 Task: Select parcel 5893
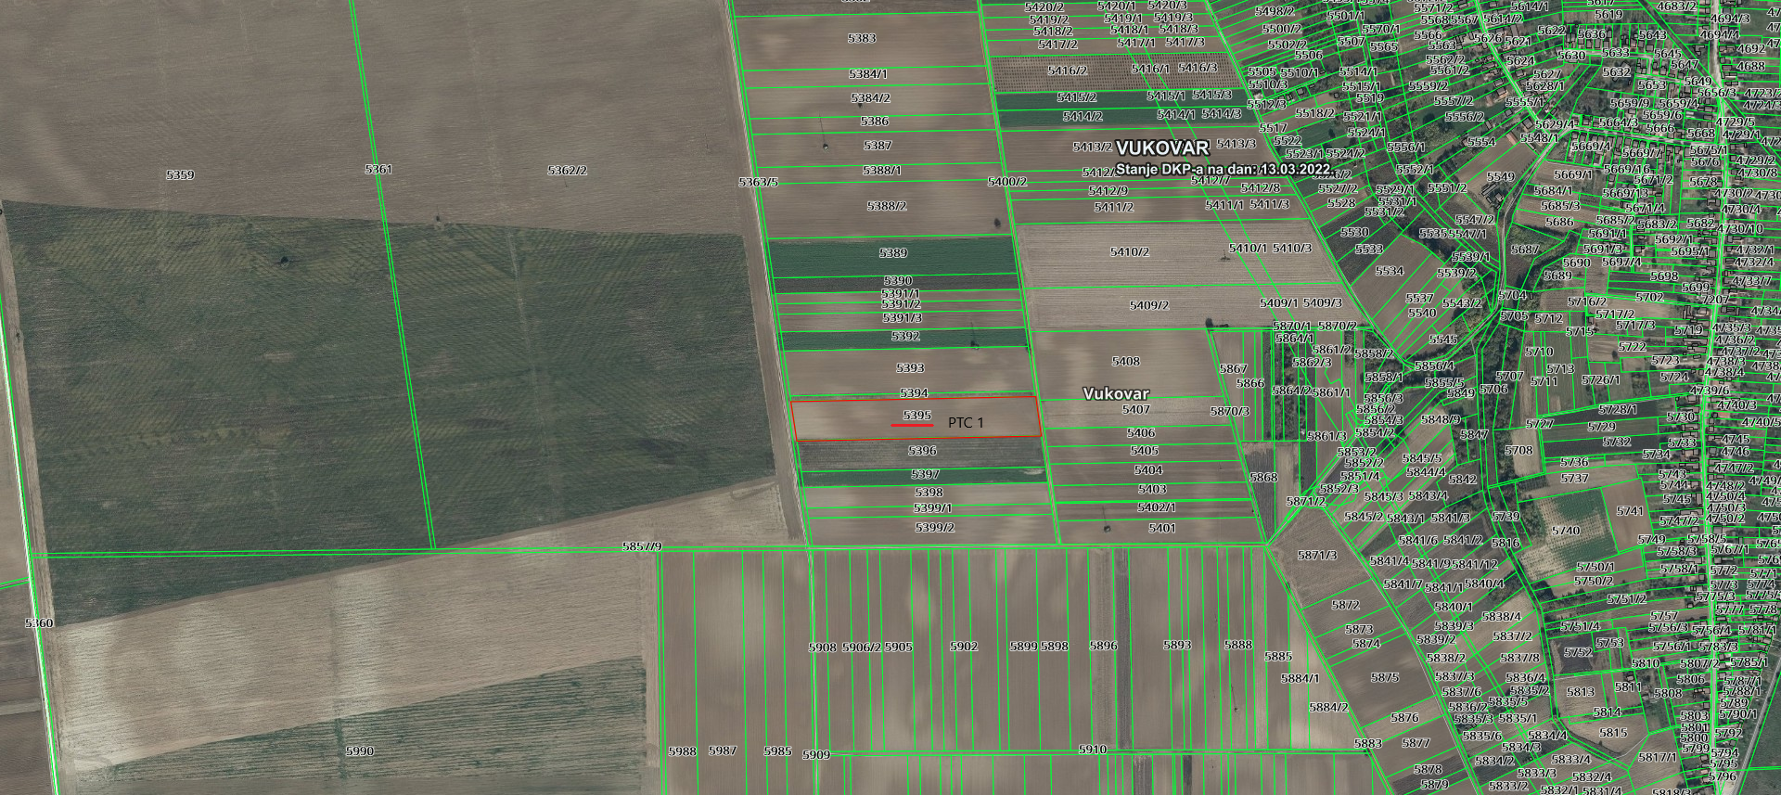[1176, 645]
